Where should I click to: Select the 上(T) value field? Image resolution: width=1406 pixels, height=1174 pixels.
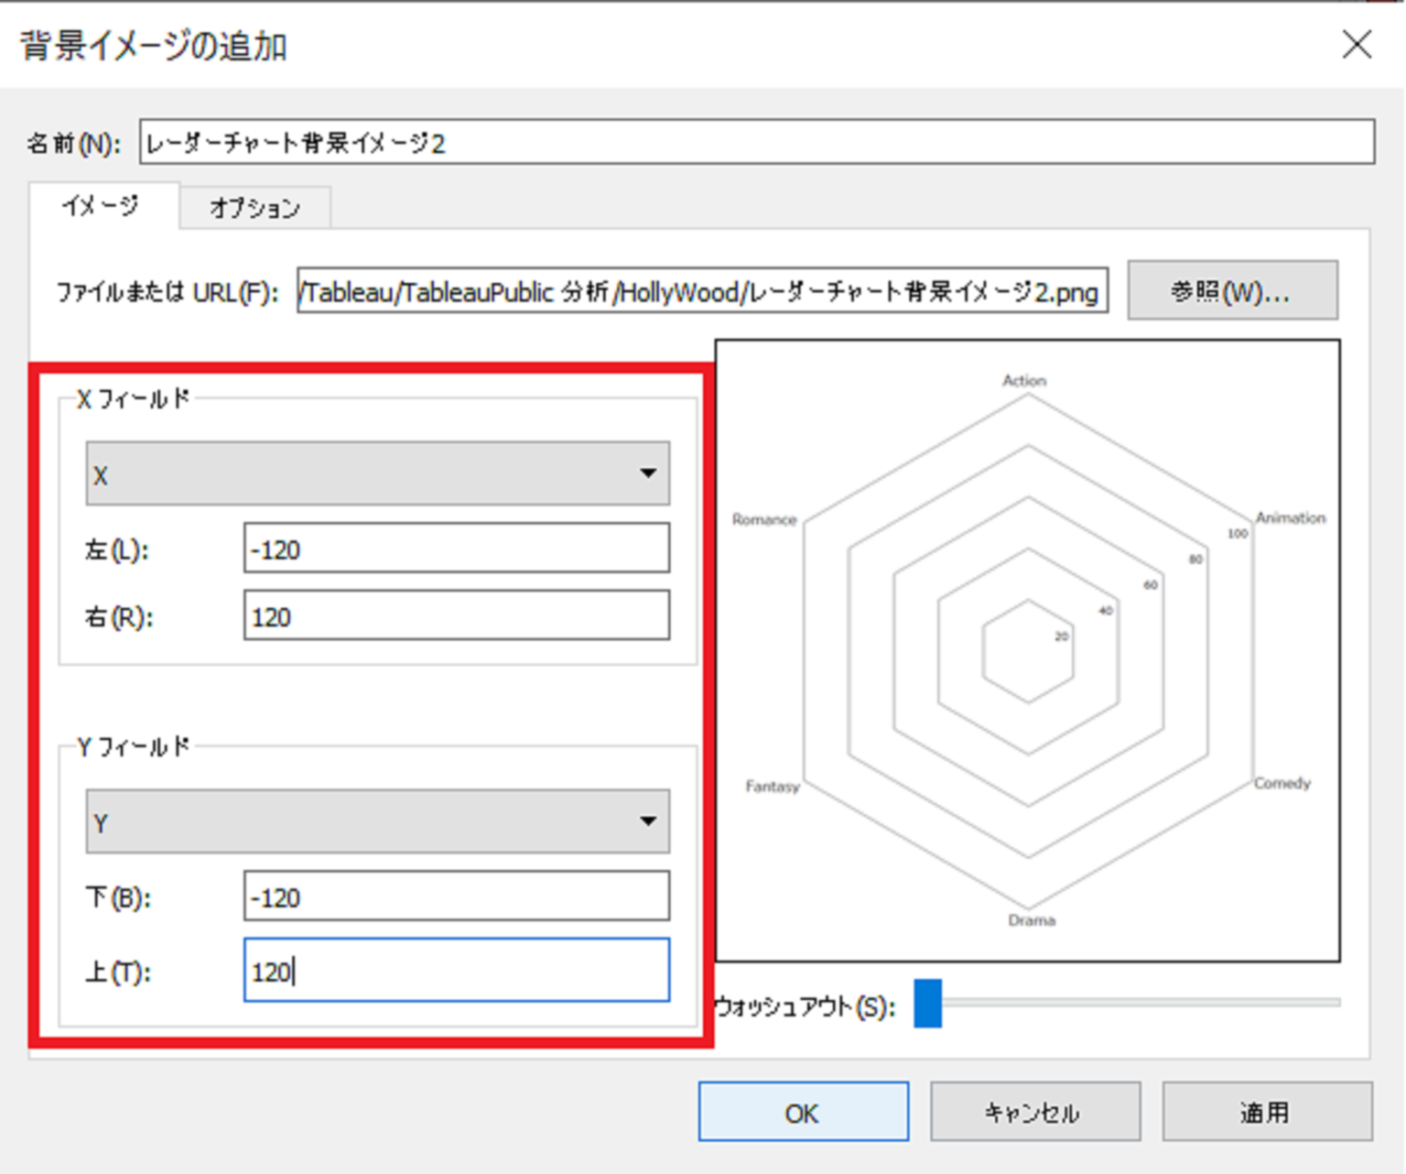point(455,972)
